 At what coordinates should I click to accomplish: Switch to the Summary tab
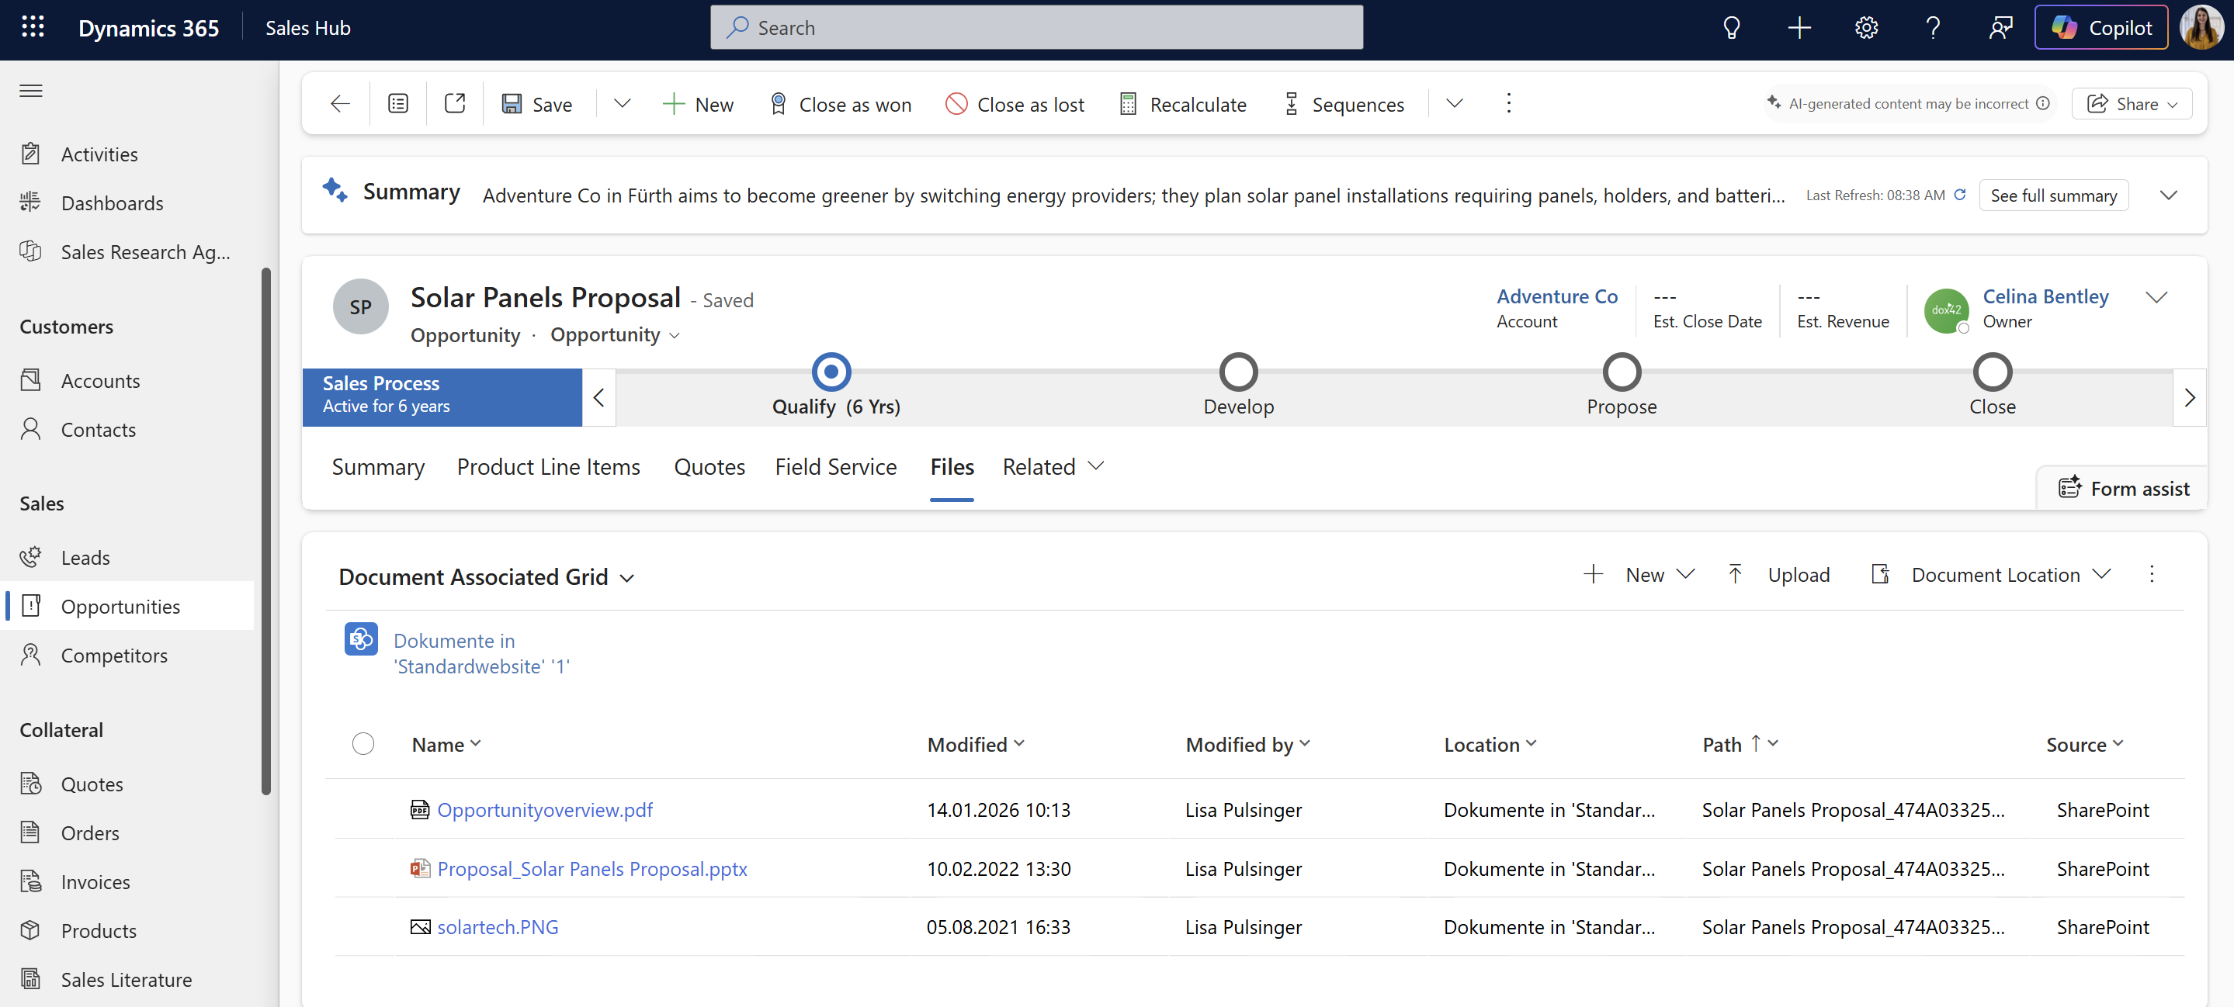pyautogui.click(x=378, y=467)
